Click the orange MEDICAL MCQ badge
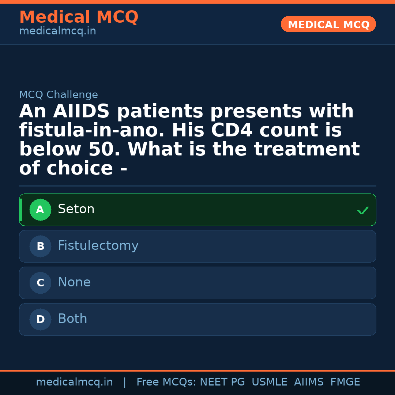 click(328, 24)
